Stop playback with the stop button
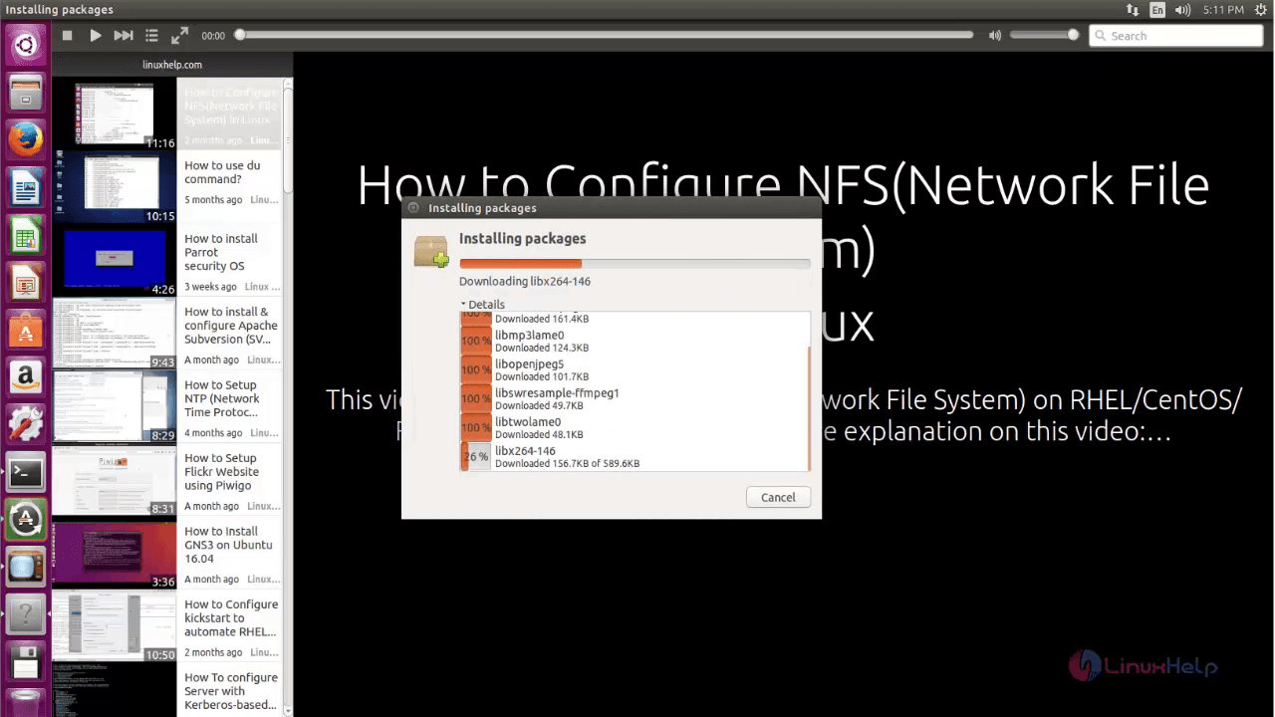 coord(67,35)
